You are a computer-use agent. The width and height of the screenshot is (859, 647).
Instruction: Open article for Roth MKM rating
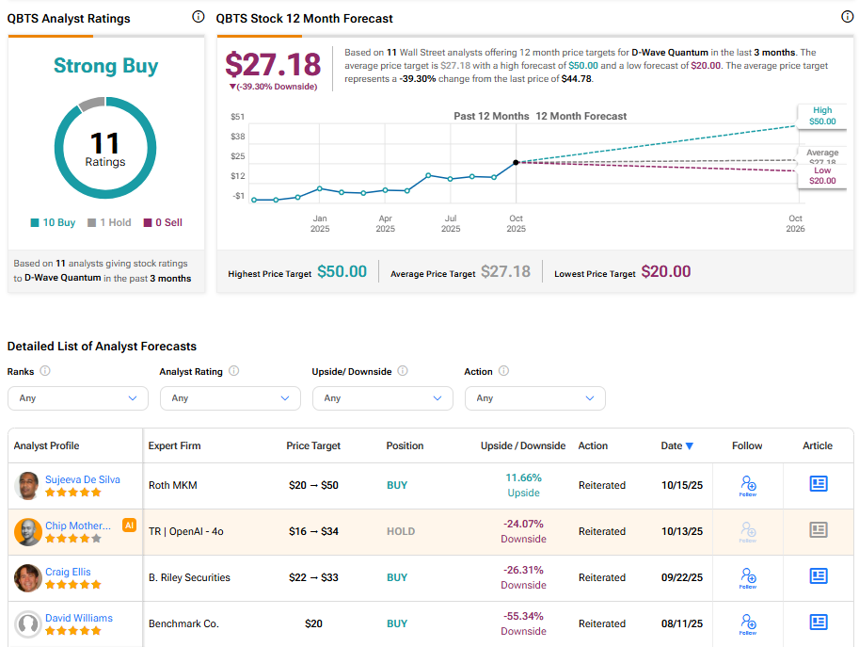point(819,484)
